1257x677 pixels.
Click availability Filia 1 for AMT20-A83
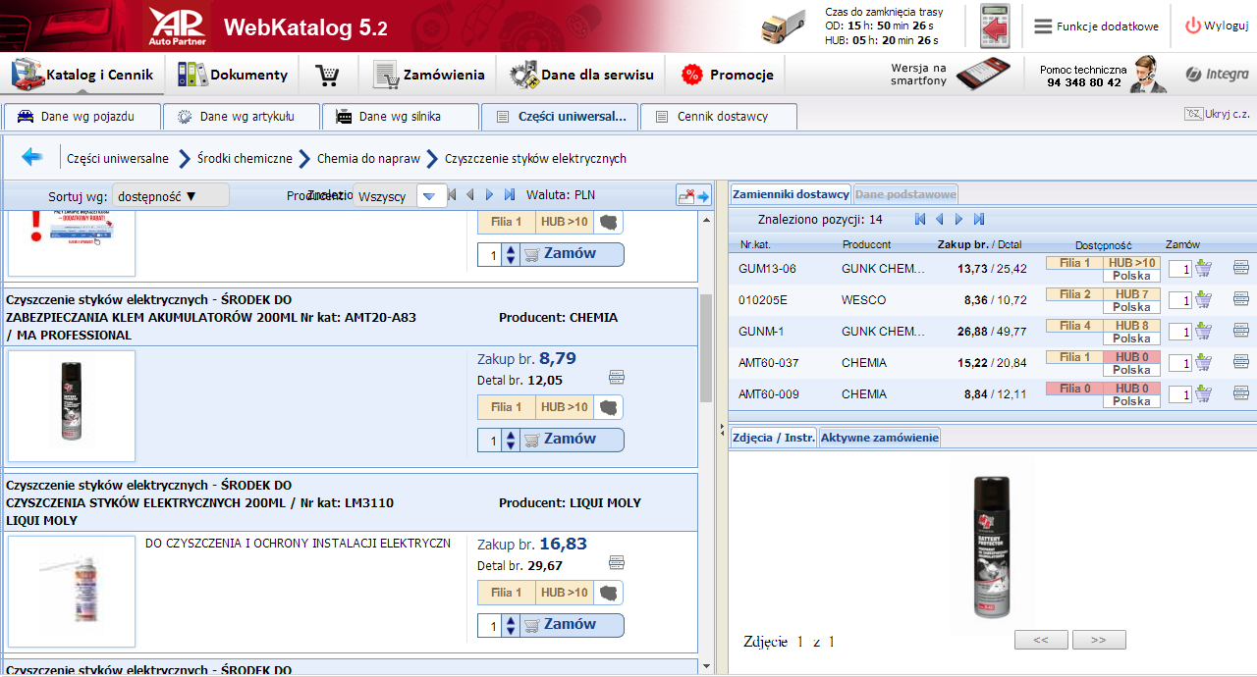point(507,407)
